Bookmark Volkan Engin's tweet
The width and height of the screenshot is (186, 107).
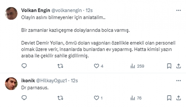[169, 66]
